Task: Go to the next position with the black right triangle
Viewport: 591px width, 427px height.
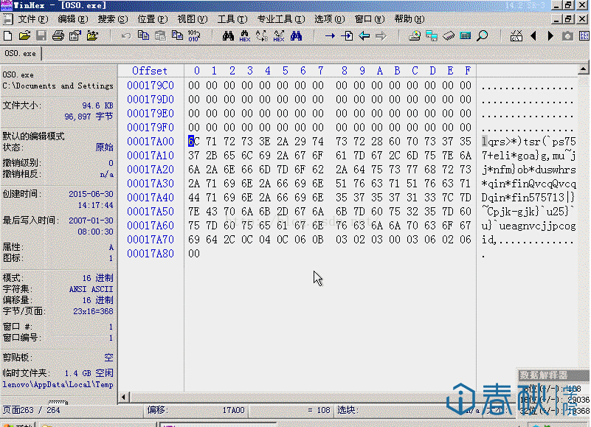Action: (x=550, y=36)
